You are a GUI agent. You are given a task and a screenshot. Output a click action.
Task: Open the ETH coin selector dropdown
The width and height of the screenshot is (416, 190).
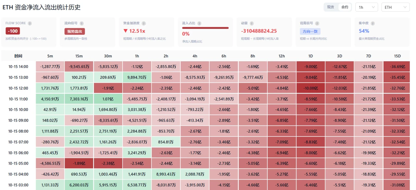[x=395, y=7]
